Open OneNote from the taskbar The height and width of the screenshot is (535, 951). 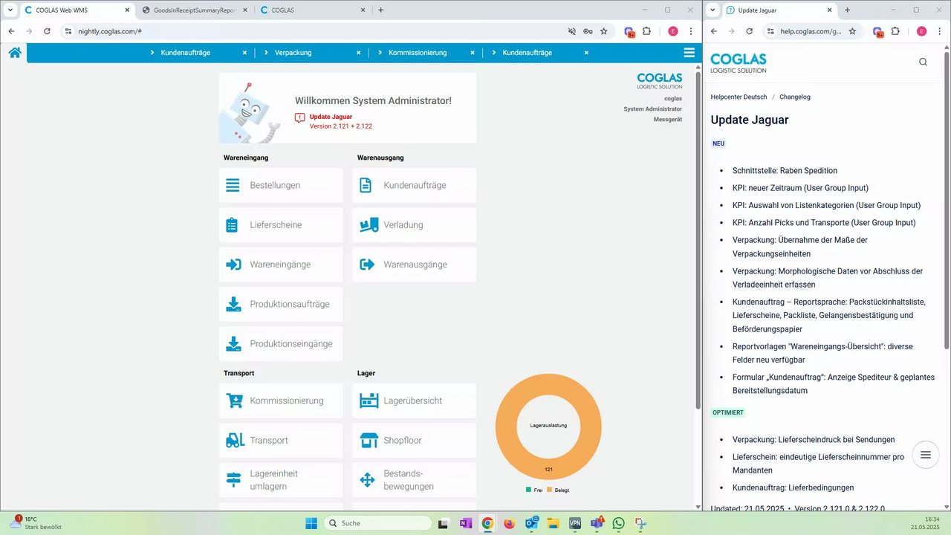tap(466, 523)
